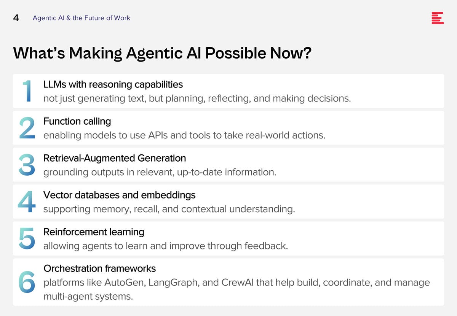Click the 'Orchestration frameworks' heading
Viewport: 457px width, 316px height.
100,268
